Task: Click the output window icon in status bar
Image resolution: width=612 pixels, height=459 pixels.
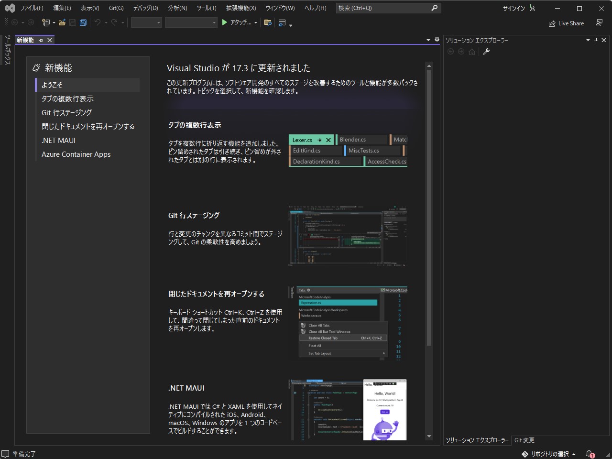Action: click(x=5, y=454)
